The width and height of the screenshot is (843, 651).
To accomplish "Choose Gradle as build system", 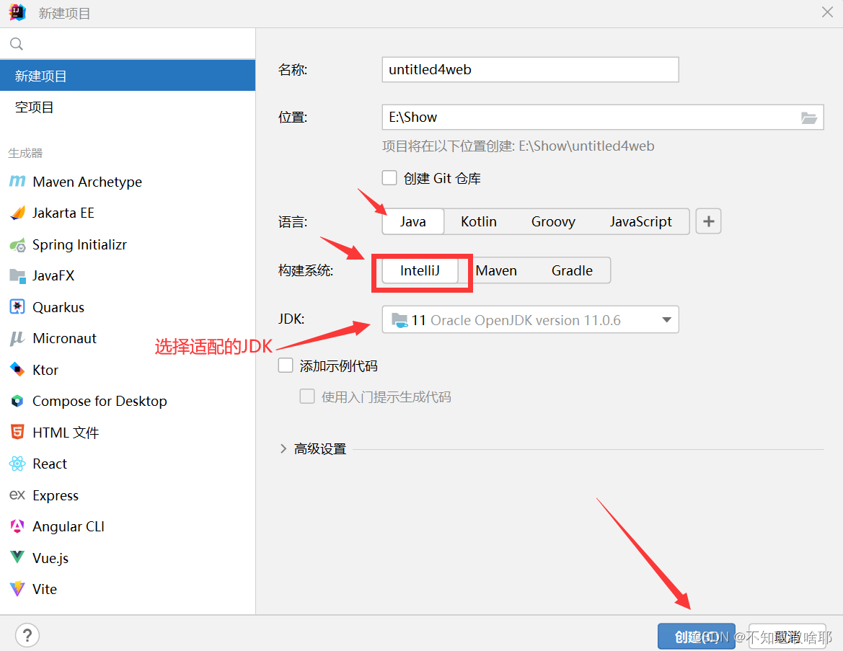I will [x=572, y=270].
